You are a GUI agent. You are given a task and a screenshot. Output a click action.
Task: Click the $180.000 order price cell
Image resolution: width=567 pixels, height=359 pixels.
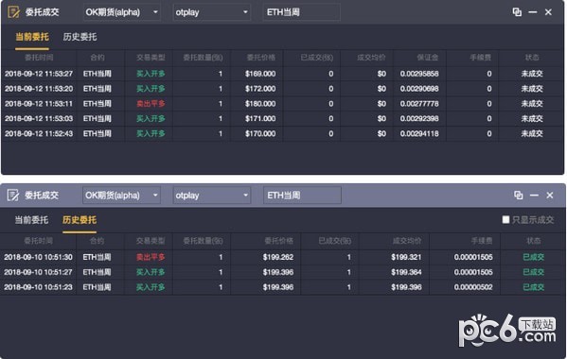click(260, 104)
